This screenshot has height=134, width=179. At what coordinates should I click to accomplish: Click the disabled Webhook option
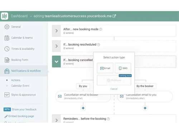tap(114, 80)
